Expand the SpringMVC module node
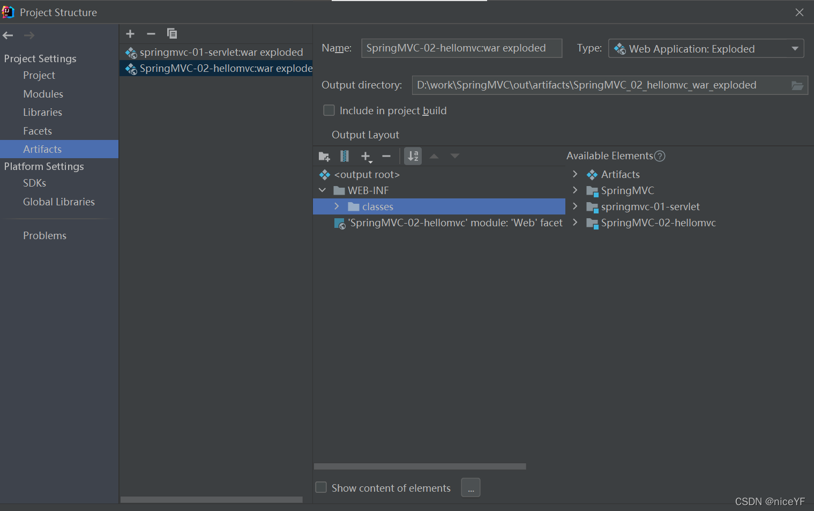The image size is (814, 511). (x=575, y=190)
